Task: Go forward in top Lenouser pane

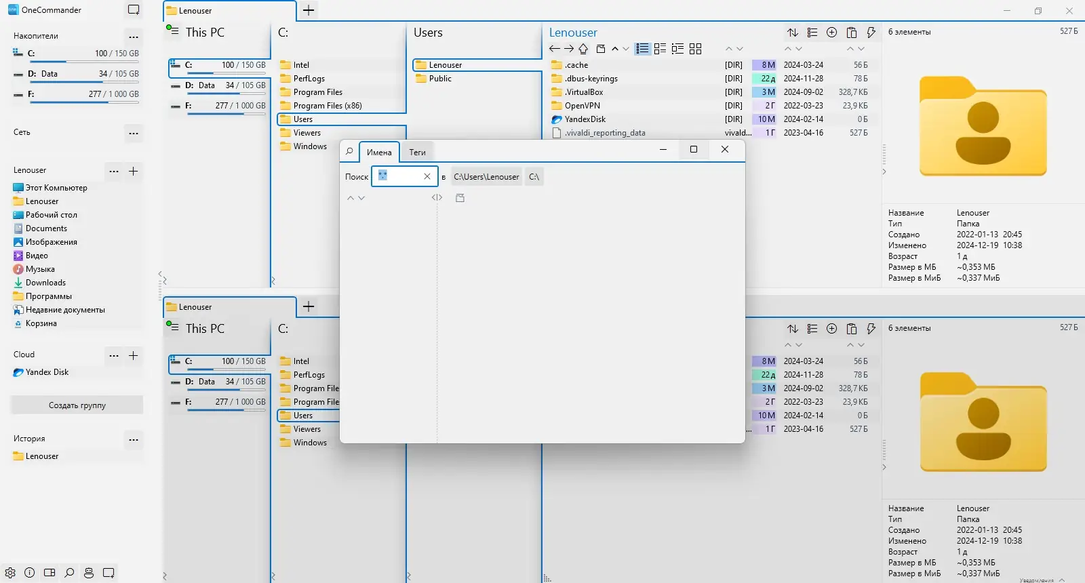Action: [x=569, y=49]
